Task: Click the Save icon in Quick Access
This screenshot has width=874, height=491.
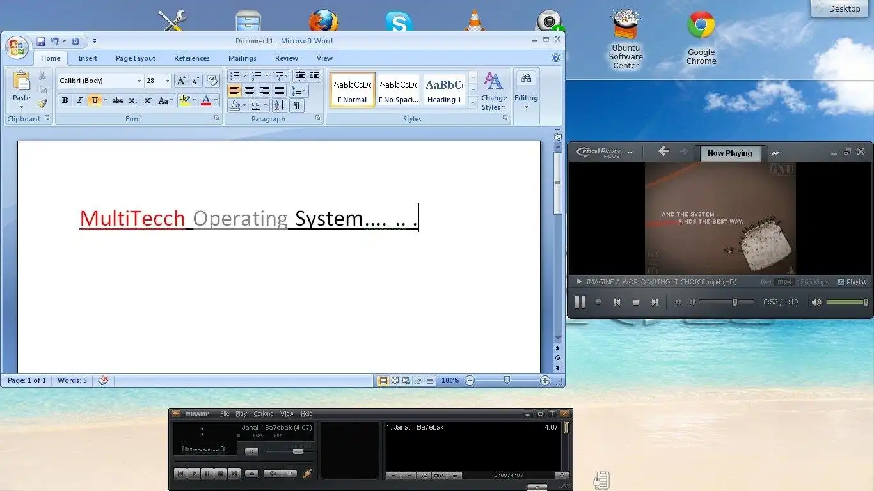Action: 41,42
